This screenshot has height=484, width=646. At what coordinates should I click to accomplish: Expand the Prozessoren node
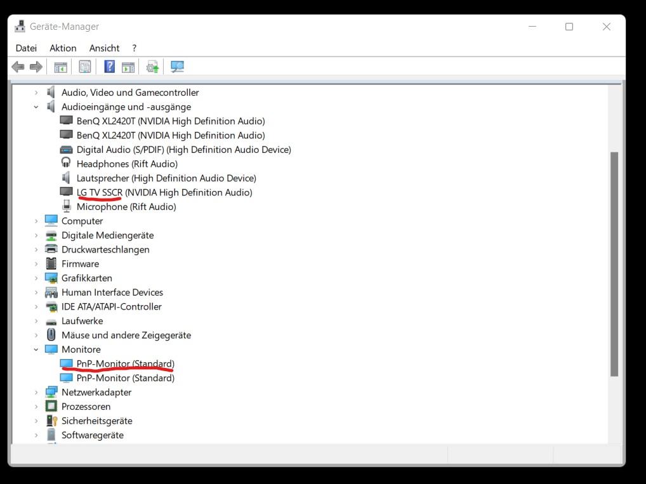36,407
